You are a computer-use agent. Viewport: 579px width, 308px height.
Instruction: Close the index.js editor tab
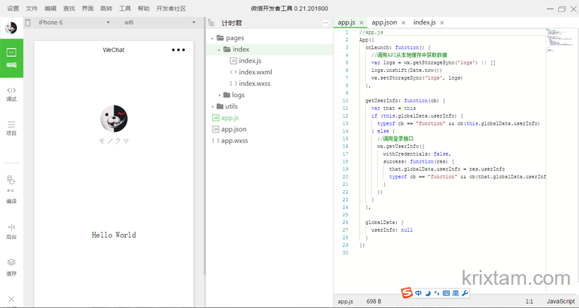(442, 23)
